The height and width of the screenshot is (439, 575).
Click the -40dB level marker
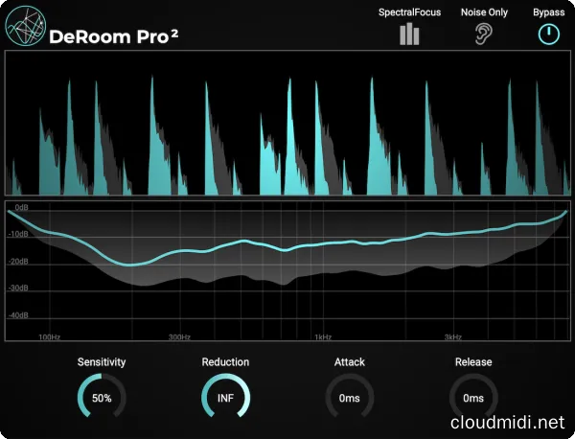click(x=20, y=314)
